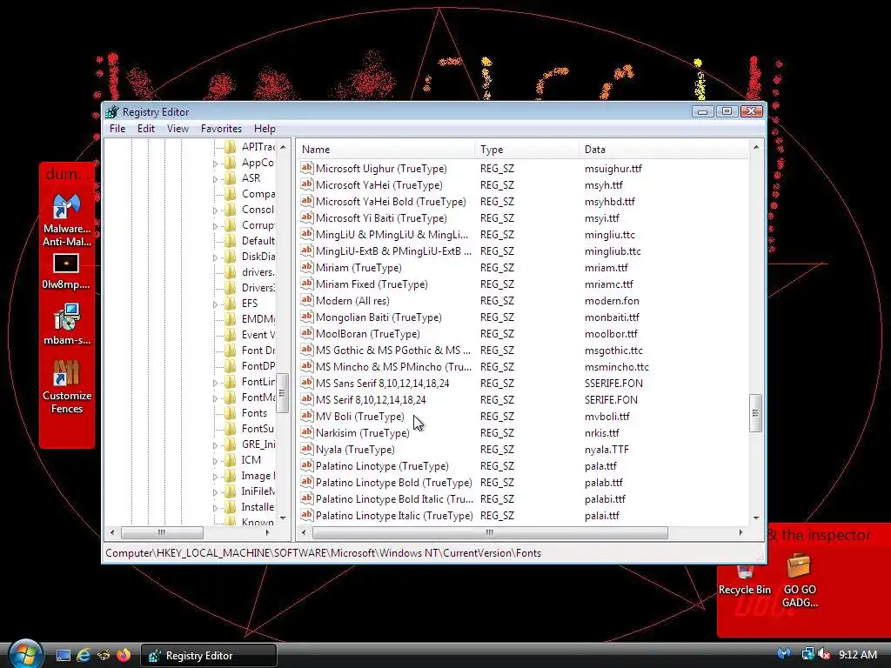Click the folder icon of the ASR key
The height and width of the screenshot is (668, 891).
pyautogui.click(x=230, y=177)
